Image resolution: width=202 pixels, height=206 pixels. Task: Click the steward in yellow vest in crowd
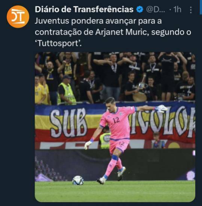[66, 91]
